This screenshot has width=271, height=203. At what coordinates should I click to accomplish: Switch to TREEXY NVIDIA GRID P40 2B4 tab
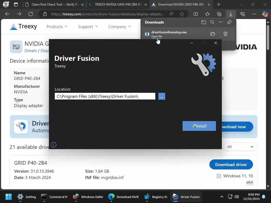pos(118,4)
